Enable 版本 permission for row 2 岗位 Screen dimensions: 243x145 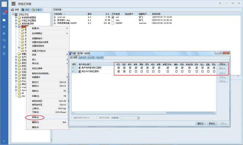point(130,71)
